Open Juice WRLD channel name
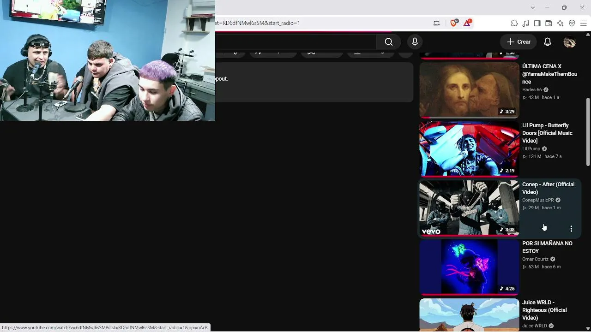This screenshot has width=591, height=332. tap(535, 326)
